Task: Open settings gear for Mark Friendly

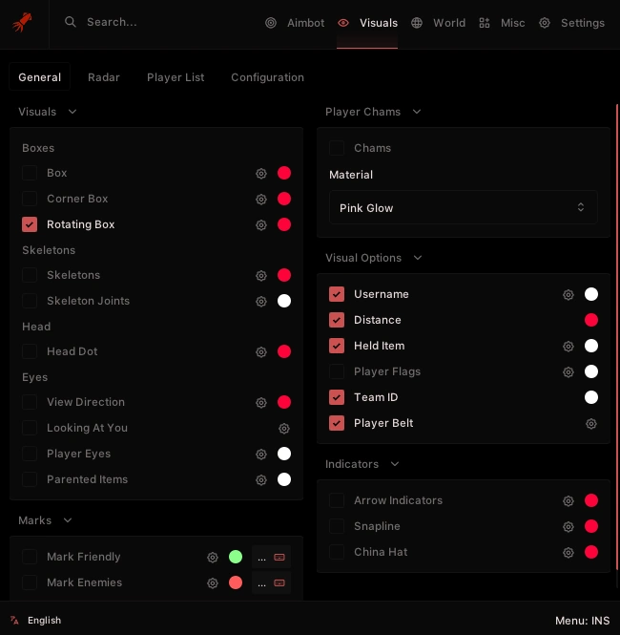Action: [x=213, y=558]
